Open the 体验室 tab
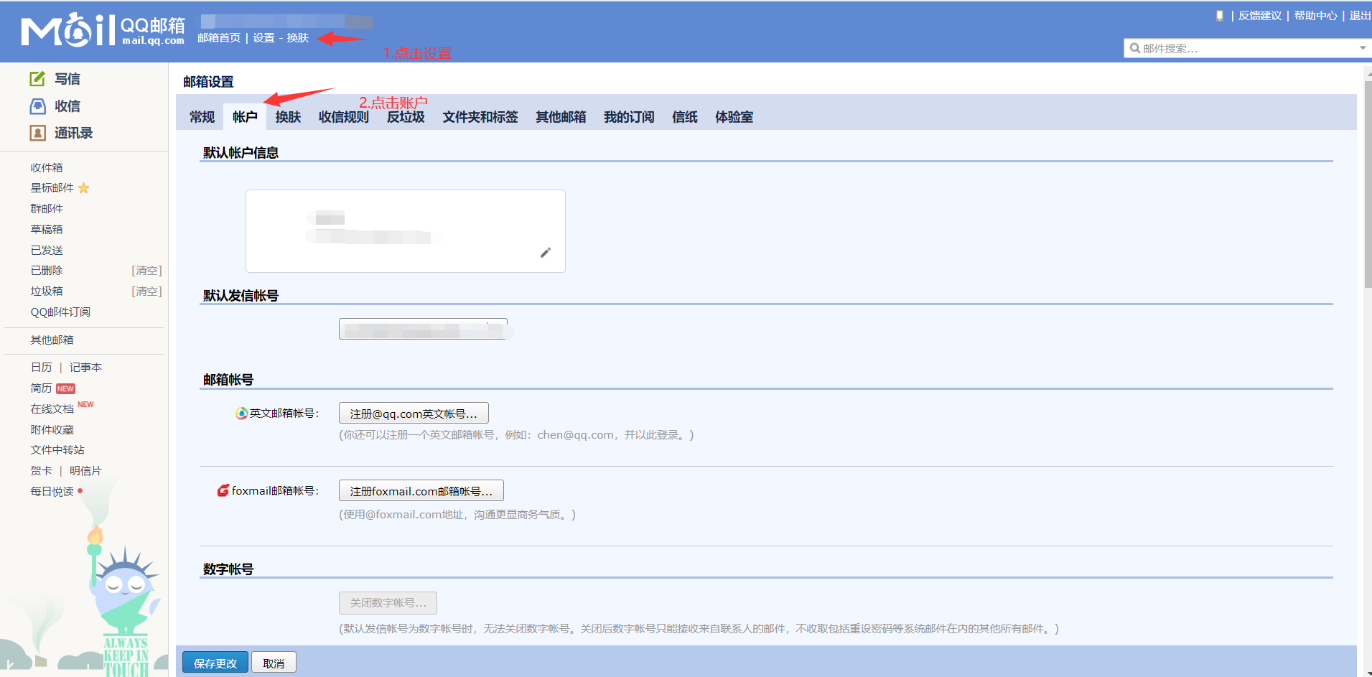This screenshot has width=1372, height=677. pos(734,117)
